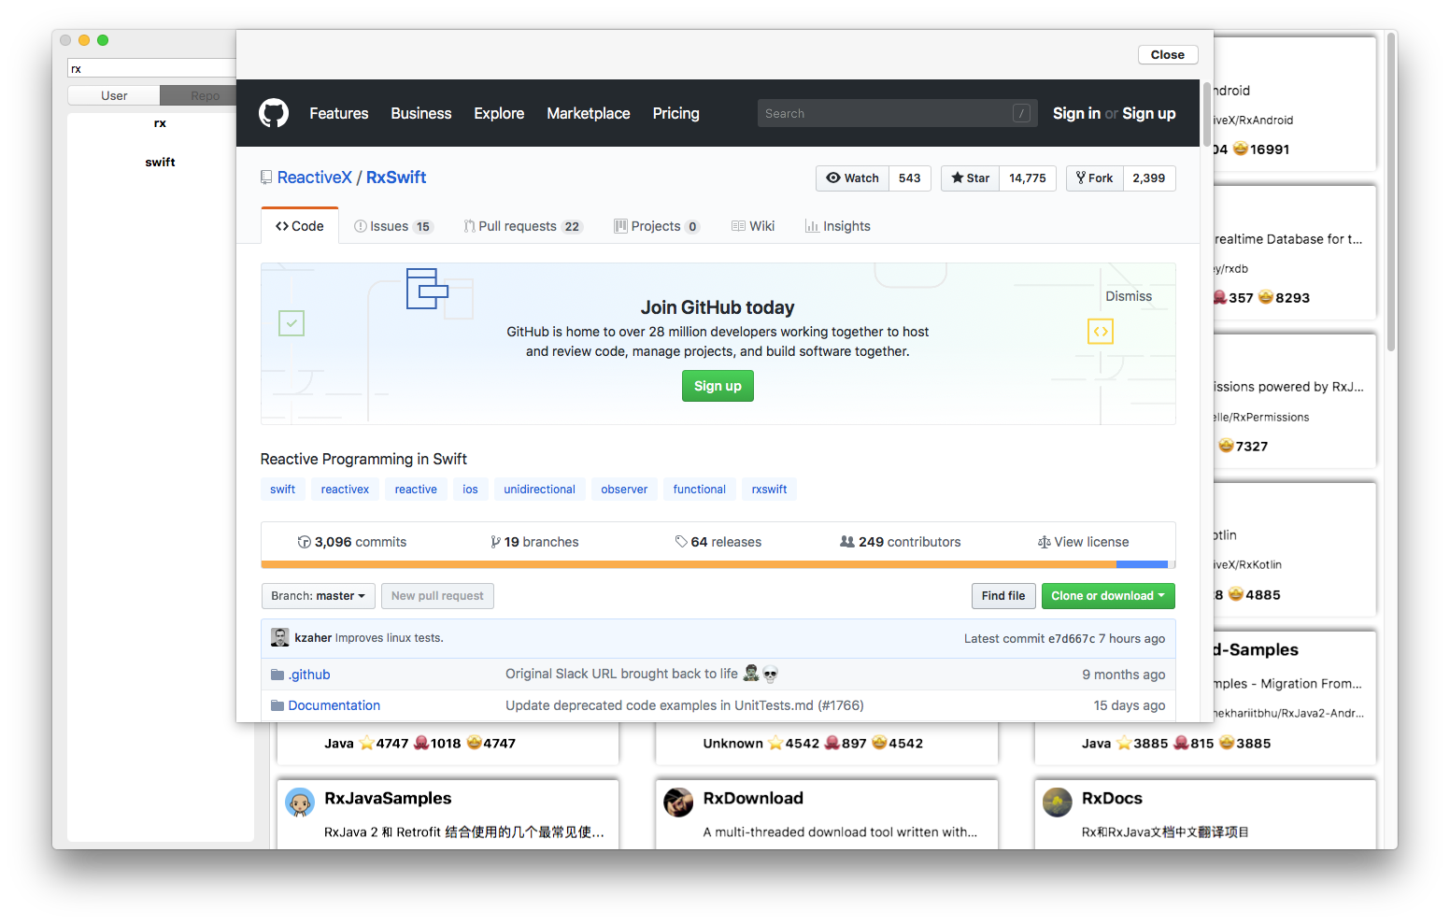Open Pricing in GitHub navigation

click(x=676, y=113)
